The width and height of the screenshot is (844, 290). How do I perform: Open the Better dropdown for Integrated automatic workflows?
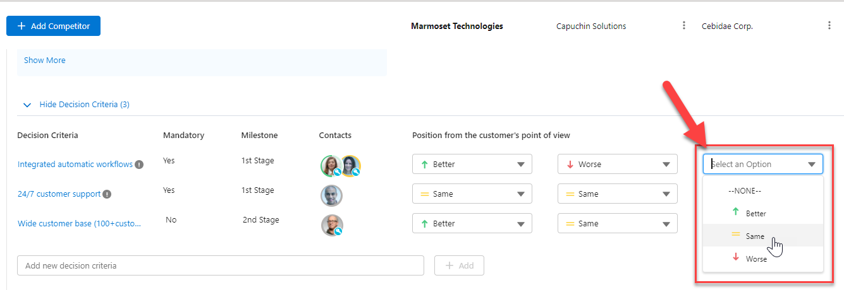[472, 165]
